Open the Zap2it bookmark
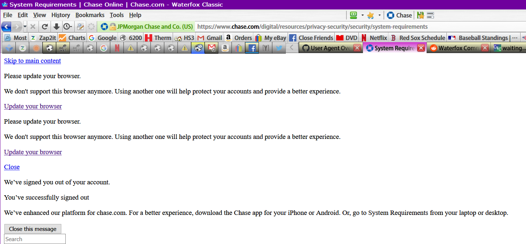The image size is (526, 244). [x=43, y=38]
